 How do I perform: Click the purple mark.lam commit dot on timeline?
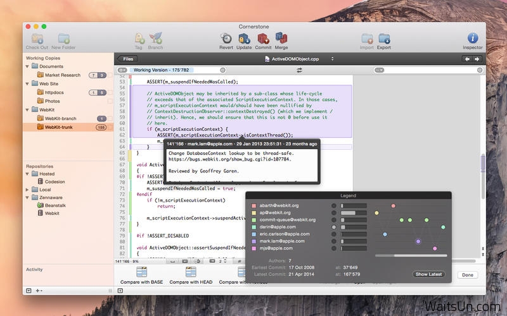click(418, 241)
